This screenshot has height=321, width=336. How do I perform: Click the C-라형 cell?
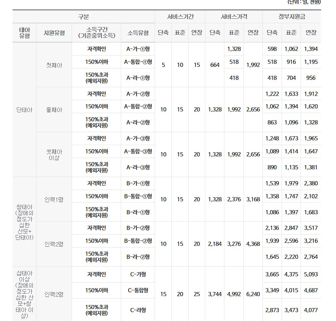click(138, 310)
